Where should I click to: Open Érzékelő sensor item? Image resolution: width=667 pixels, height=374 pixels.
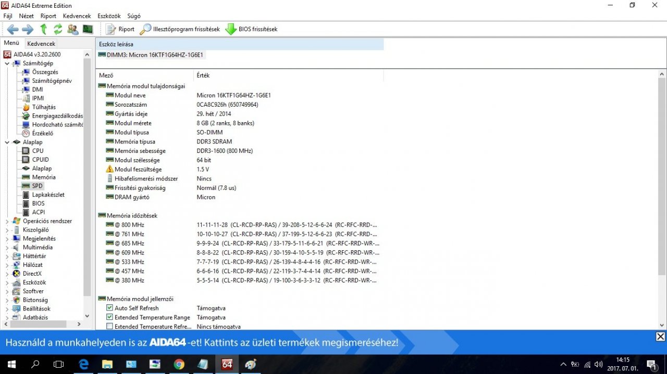(42, 133)
